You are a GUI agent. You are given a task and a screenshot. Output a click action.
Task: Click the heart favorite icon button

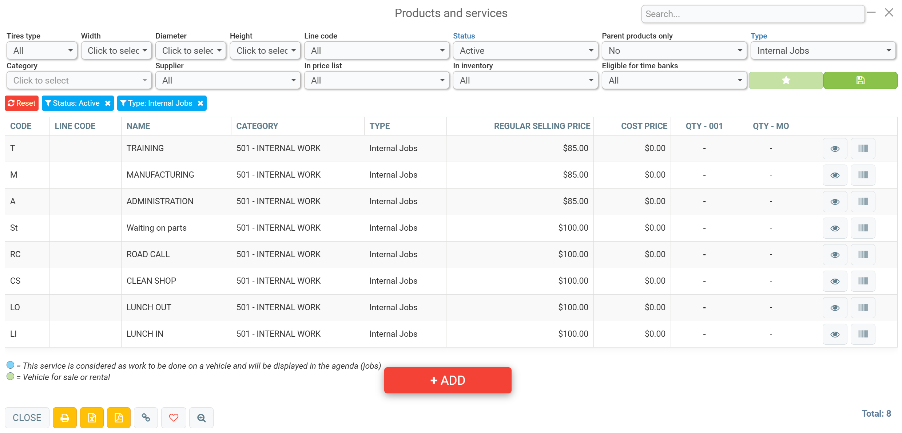174,418
